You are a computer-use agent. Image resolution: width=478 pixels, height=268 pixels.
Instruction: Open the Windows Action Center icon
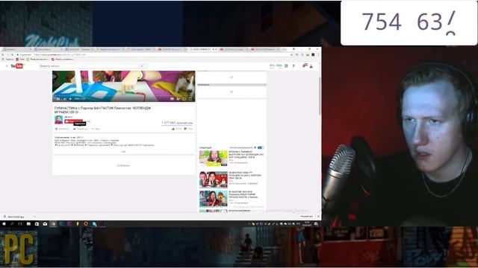(316, 224)
